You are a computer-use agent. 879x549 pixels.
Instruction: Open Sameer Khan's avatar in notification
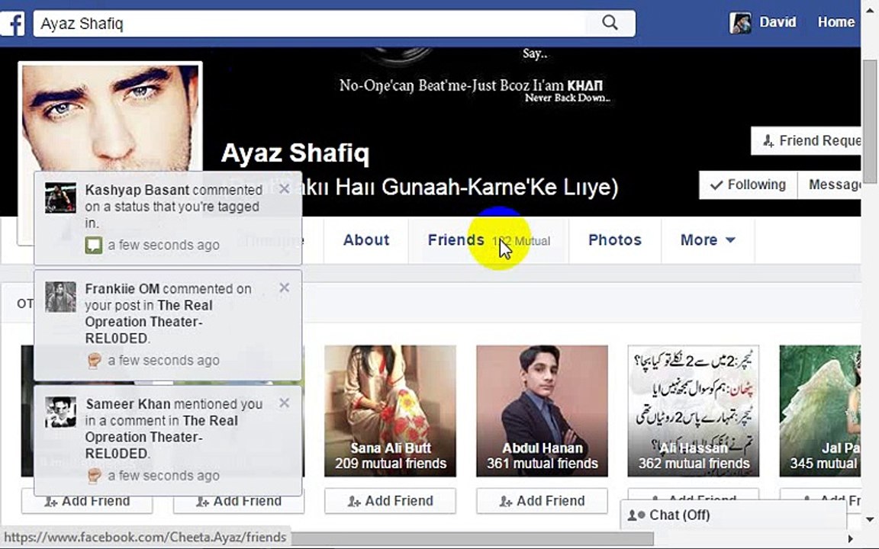pyautogui.click(x=60, y=413)
